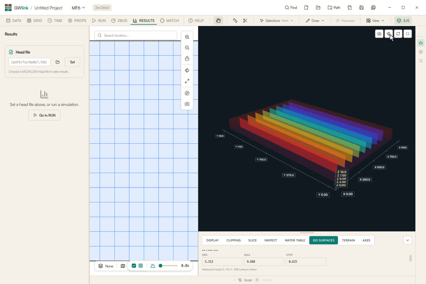Screen dimensions: 426x284
Task: Switch to the GRID tab
Action: pyautogui.click(x=35, y=21)
